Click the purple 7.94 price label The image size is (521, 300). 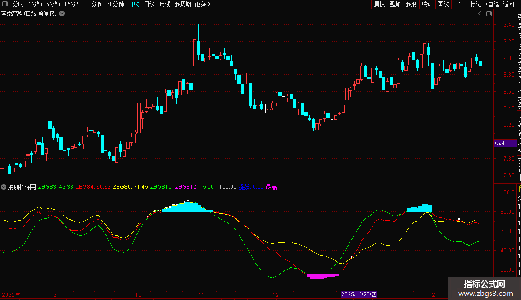coord(499,143)
